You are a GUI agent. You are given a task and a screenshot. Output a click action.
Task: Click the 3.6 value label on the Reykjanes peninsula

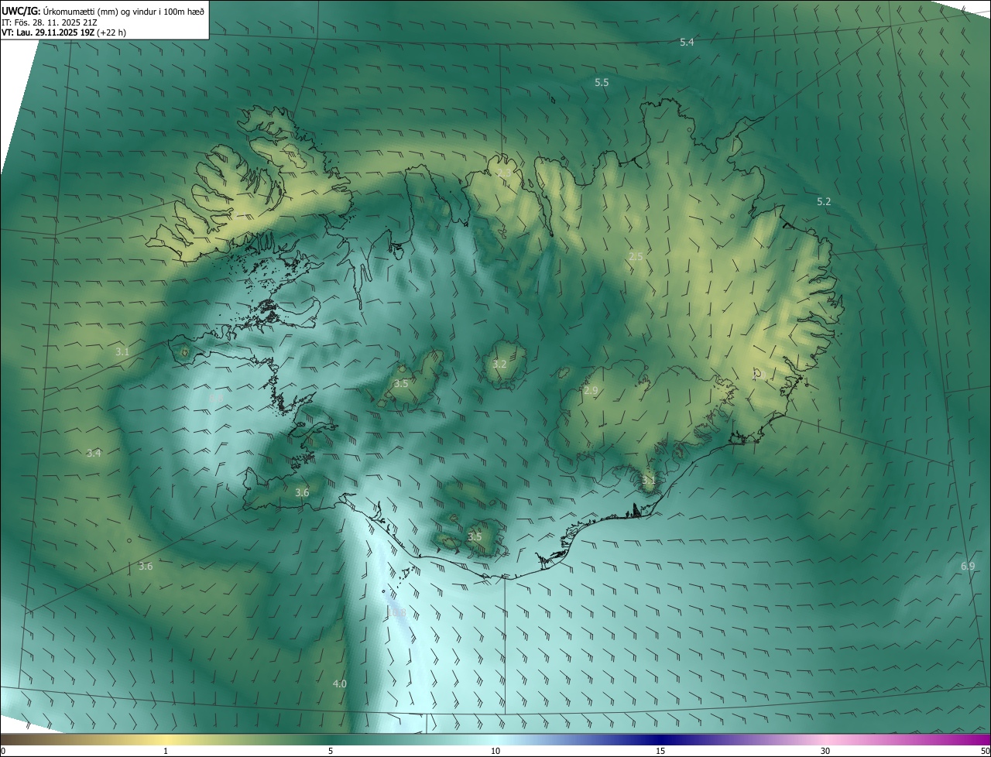tap(302, 492)
